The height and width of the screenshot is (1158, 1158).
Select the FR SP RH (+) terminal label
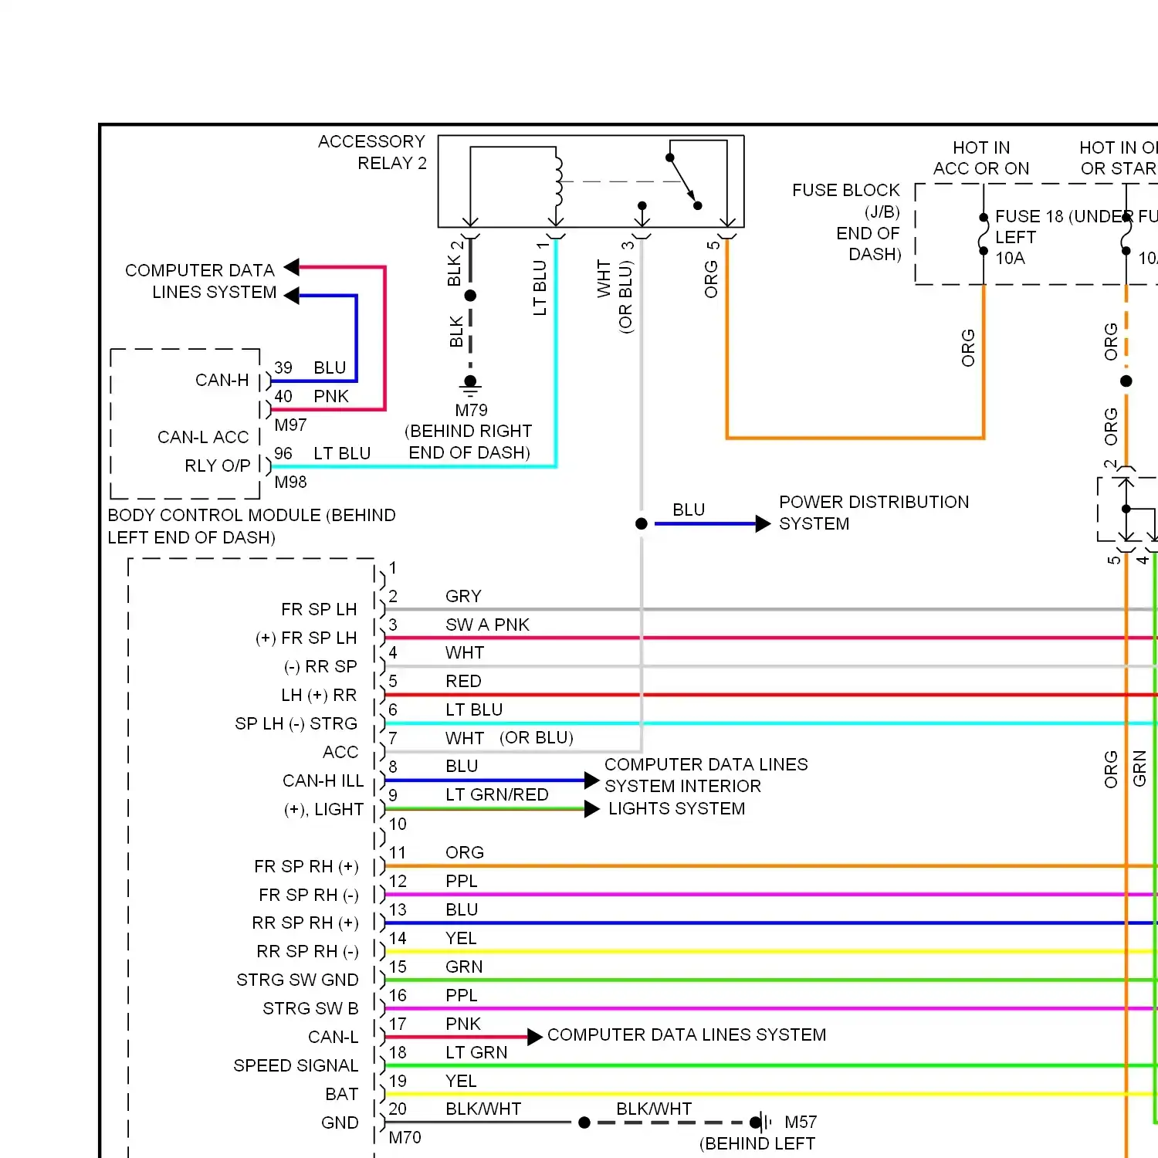coord(306,866)
